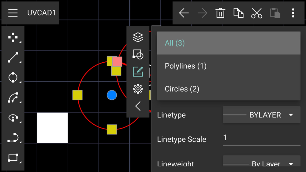Redo with the forward arrow

(202, 13)
